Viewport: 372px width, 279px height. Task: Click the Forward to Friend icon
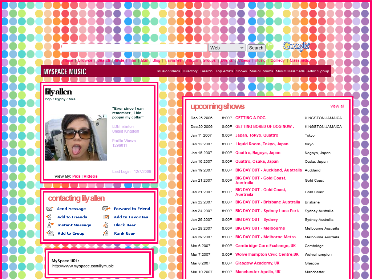tap(106, 209)
